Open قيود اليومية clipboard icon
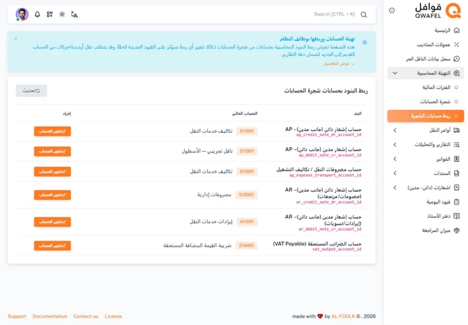468x325 pixels. point(456,202)
